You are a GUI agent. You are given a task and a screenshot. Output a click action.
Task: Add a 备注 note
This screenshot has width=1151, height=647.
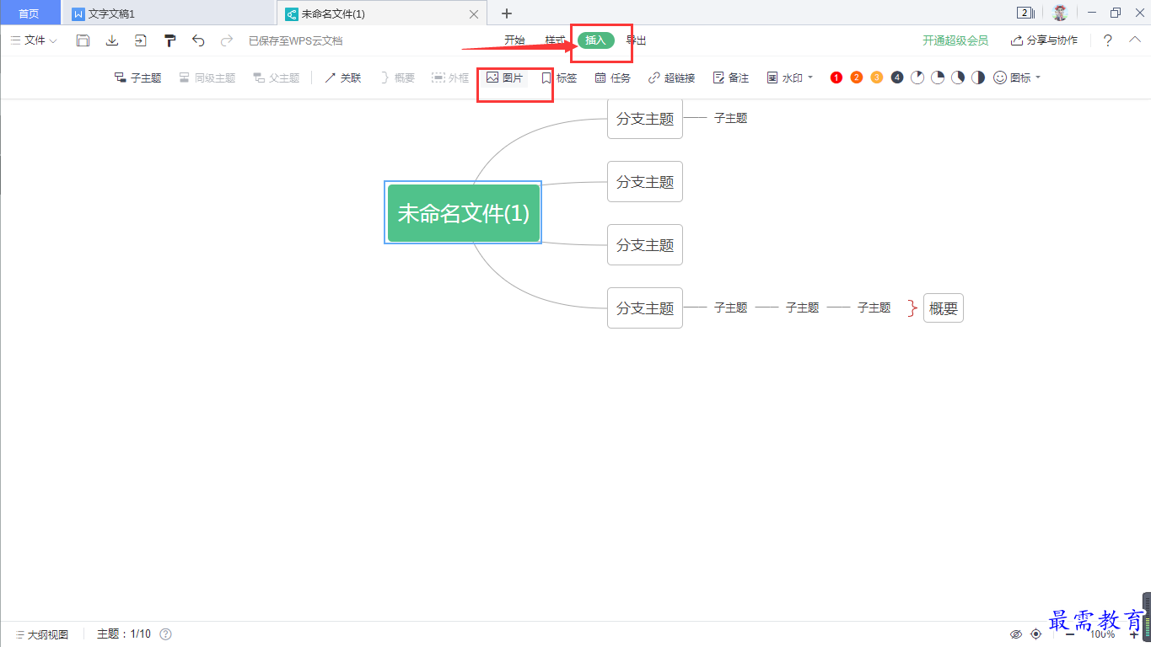730,78
